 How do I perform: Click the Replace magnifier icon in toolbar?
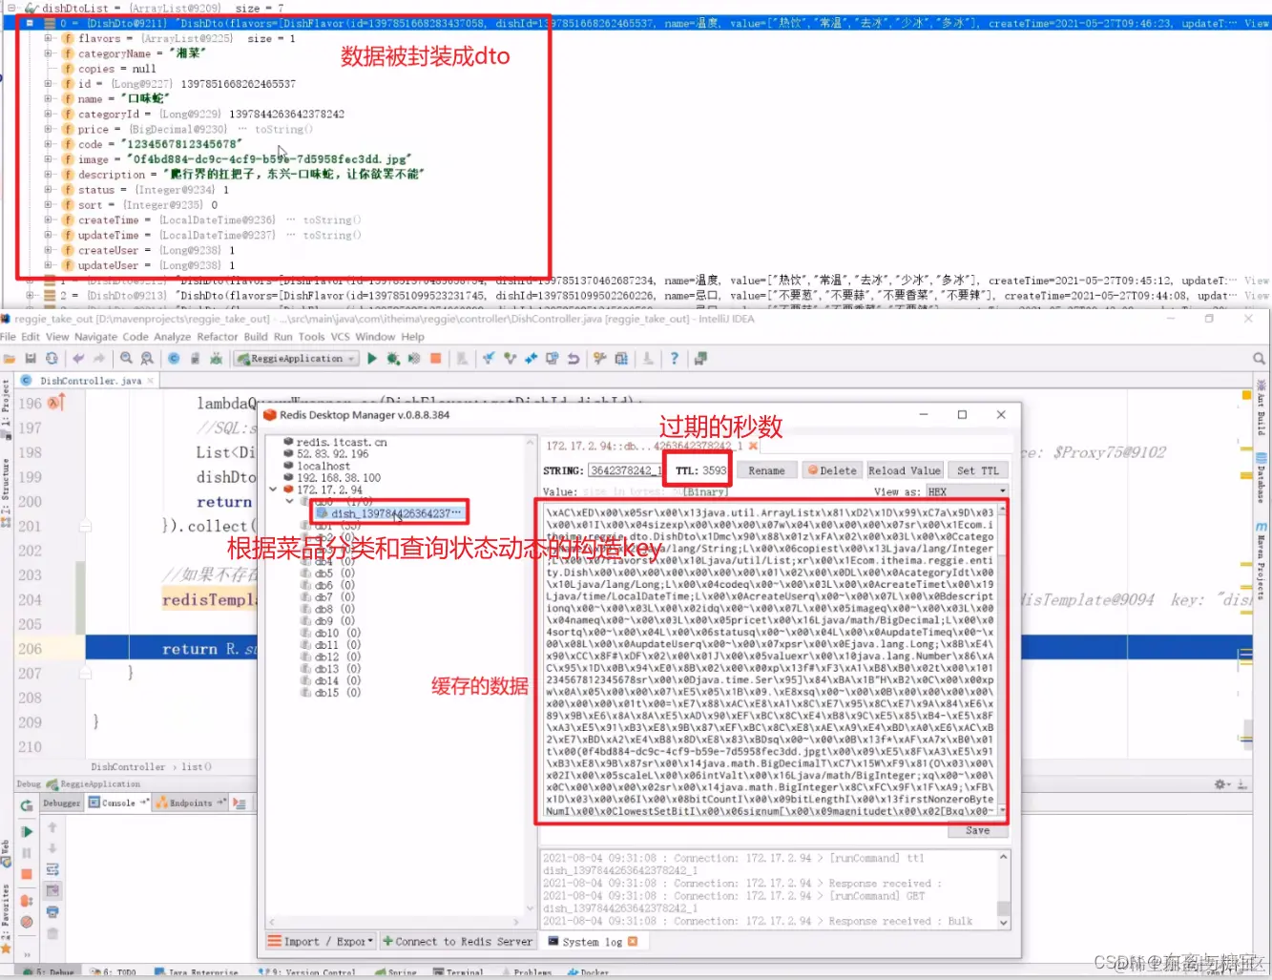click(x=147, y=359)
